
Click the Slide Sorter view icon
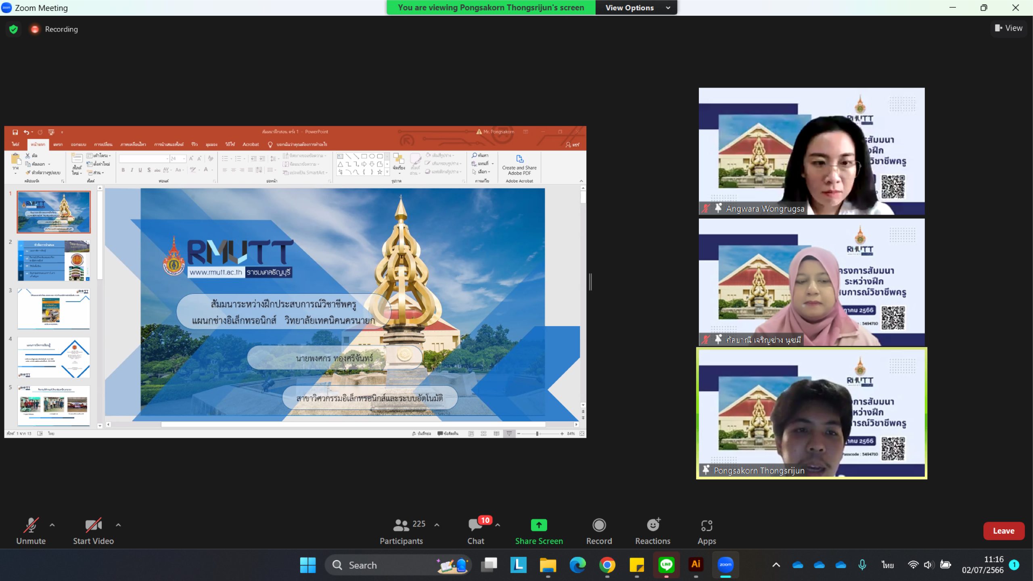pyautogui.click(x=483, y=433)
